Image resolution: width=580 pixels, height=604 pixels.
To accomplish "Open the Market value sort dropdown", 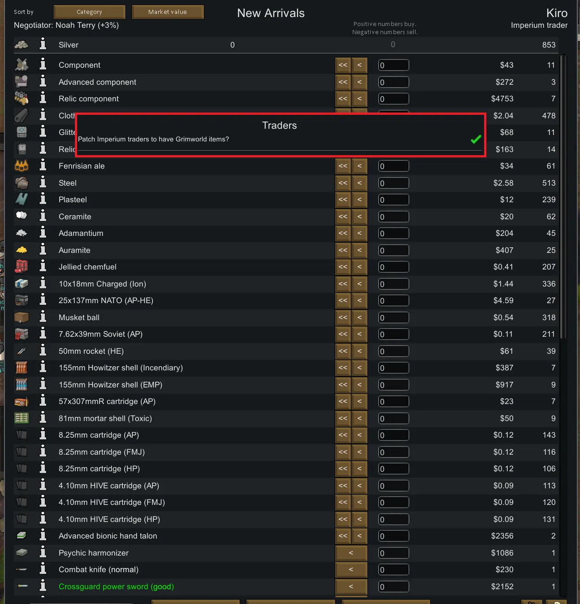I will point(168,12).
